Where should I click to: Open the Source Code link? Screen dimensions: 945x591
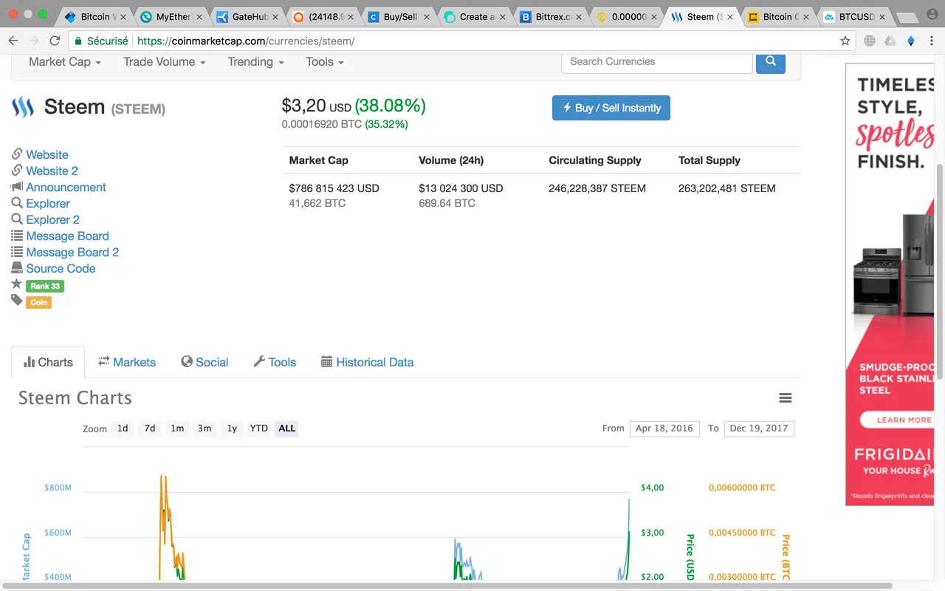pos(61,268)
